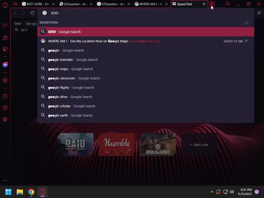Click the smiley feedback icon in suggestions
Screen dimensions: 264x198
coord(246,23)
